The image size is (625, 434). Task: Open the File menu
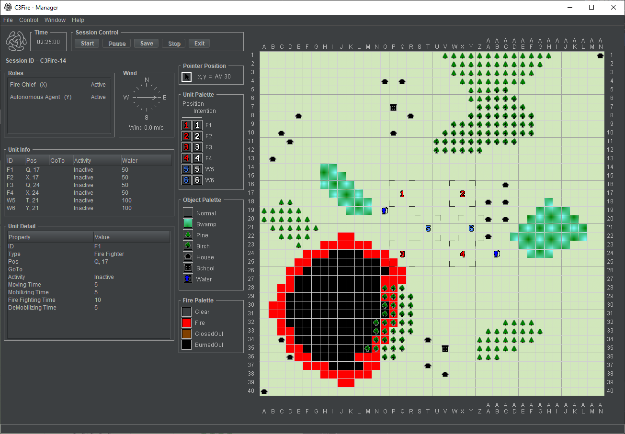click(x=8, y=20)
